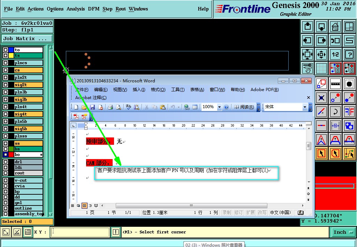The height and width of the screenshot is (247, 357).
Task: Click the 改写 status bar indicator in Word
Action: pyautogui.click(x=262, y=212)
